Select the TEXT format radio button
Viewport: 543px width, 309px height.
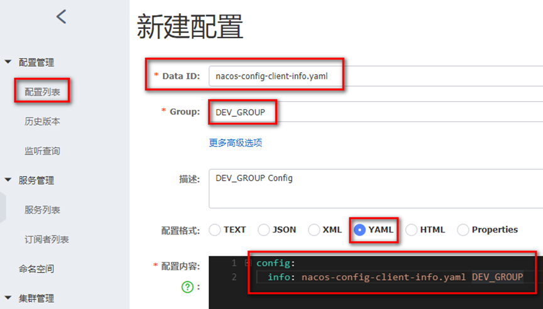click(215, 230)
